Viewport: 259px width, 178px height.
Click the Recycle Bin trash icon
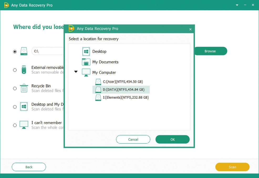[x=24, y=88]
